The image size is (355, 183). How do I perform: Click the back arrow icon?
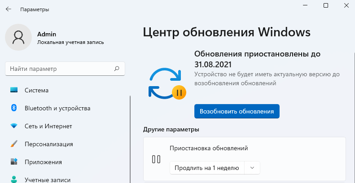9,9
